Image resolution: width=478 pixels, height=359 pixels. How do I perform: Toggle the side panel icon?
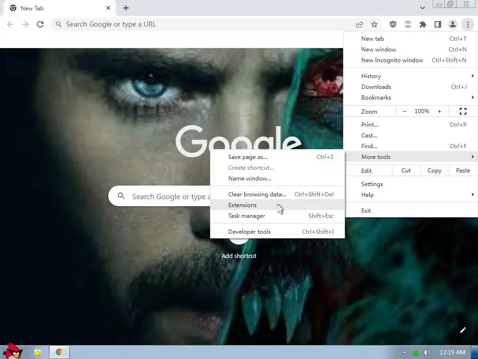438,24
